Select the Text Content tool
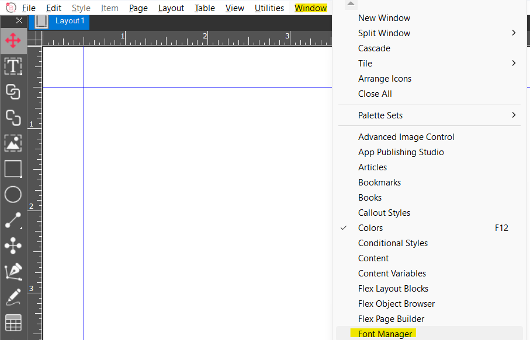This screenshot has height=340, width=530. (x=13, y=66)
